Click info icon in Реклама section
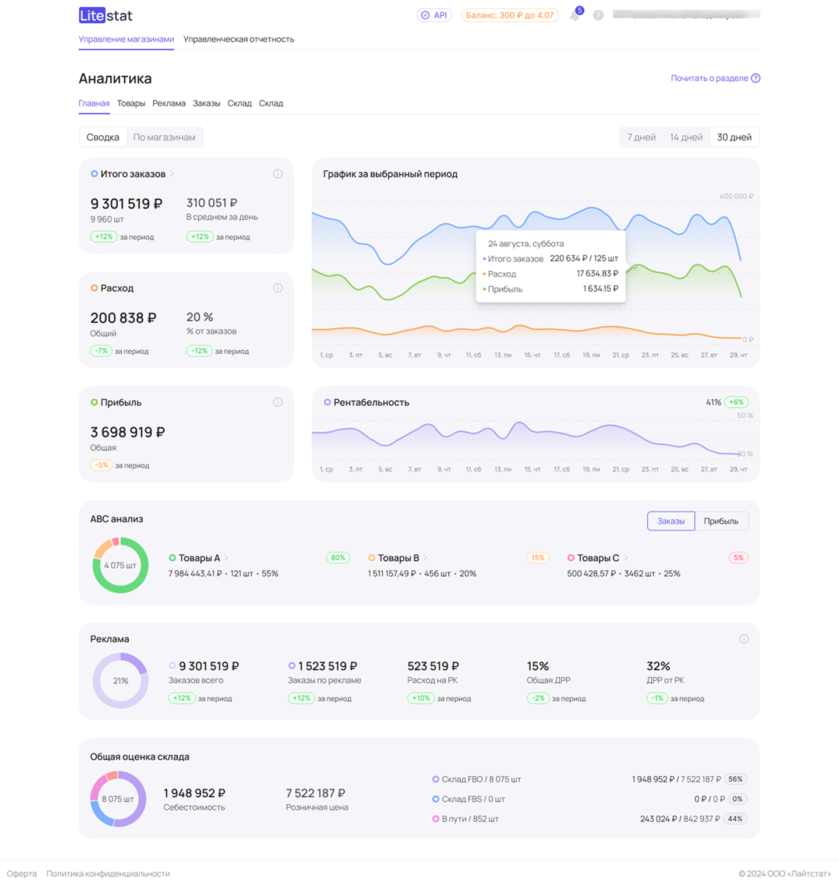Viewport: 839px width, 887px height. pos(743,639)
